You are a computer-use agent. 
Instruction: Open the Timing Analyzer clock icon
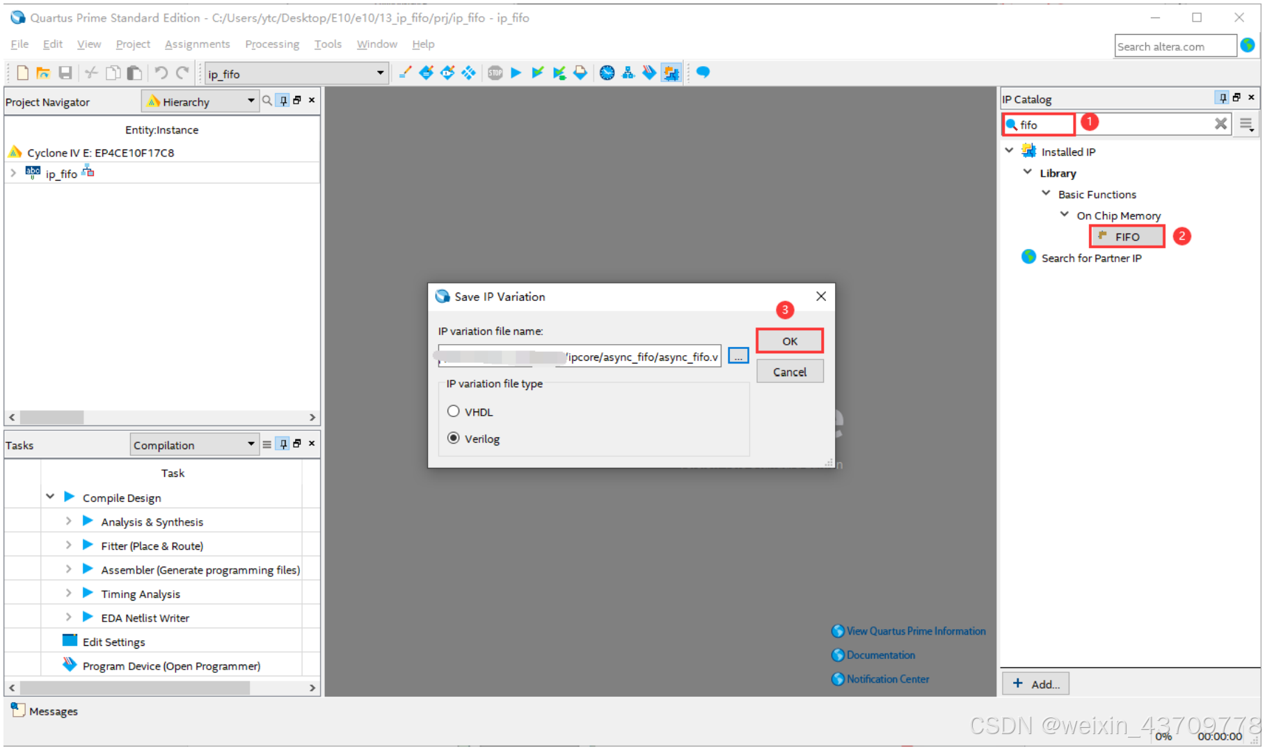[607, 72]
